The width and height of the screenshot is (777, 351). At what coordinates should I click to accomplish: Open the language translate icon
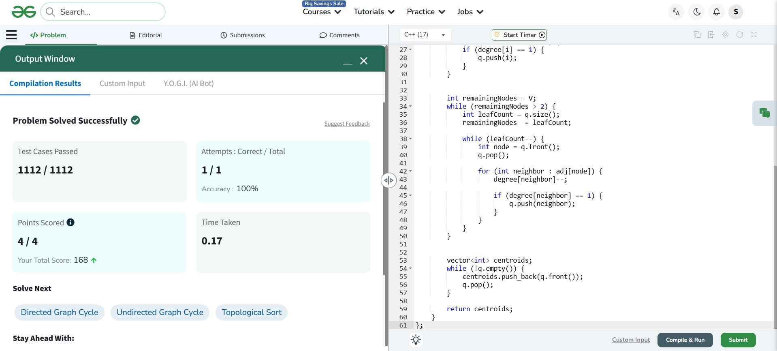click(x=676, y=12)
